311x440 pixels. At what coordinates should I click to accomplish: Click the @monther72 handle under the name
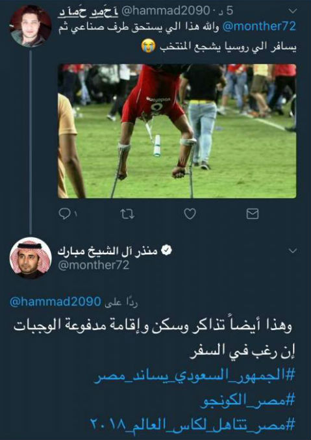93,265
